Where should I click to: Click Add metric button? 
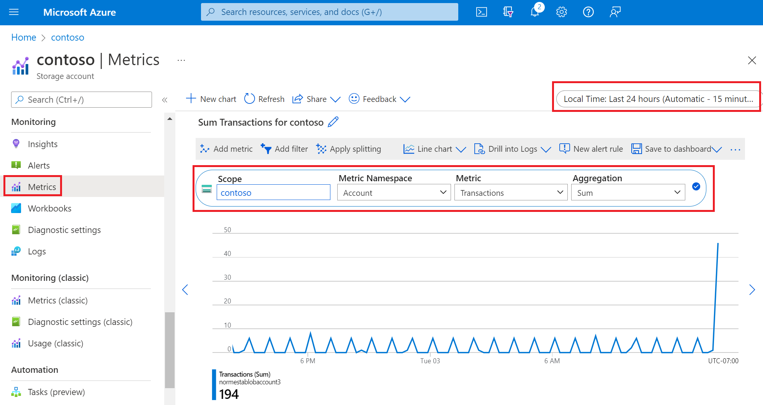click(x=226, y=149)
